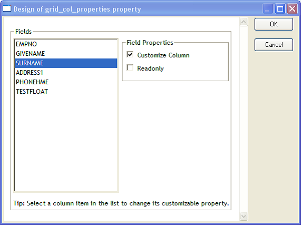The image size is (302, 226).
Task: Choose ADDRESS1 in the Fields list
Action: pyautogui.click(x=66, y=73)
